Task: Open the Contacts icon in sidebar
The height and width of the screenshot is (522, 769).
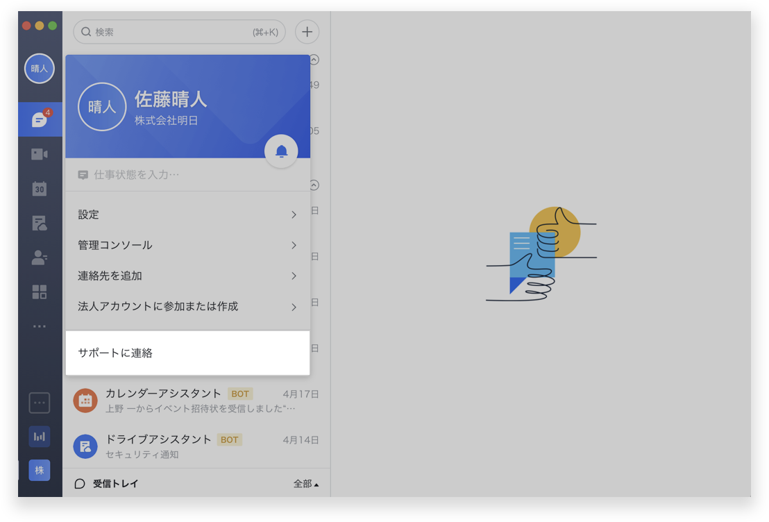Action: coord(40,258)
